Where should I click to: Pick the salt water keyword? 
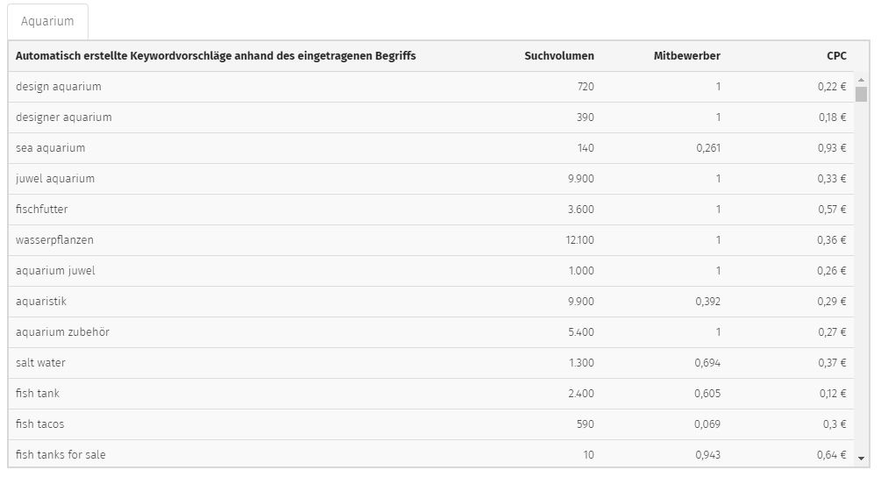(40, 362)
